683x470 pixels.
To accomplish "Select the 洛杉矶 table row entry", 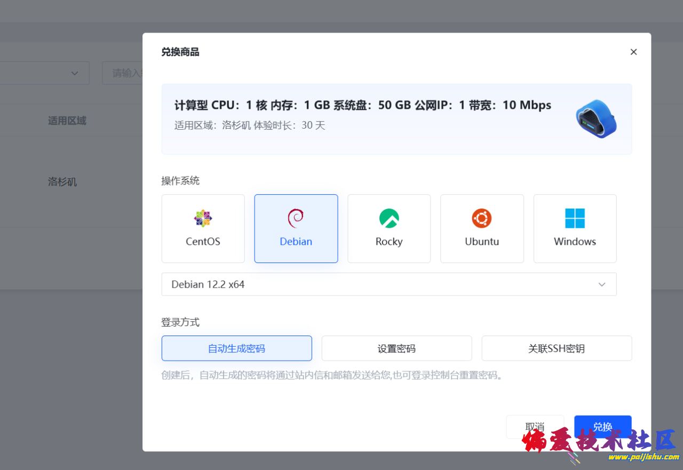I will pyautogui.click(x=62, y=182).
